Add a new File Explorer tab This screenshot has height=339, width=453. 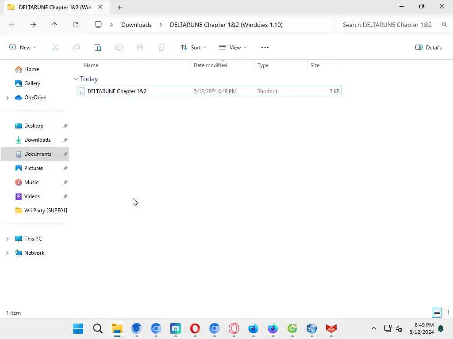click(x=119, y=8)
